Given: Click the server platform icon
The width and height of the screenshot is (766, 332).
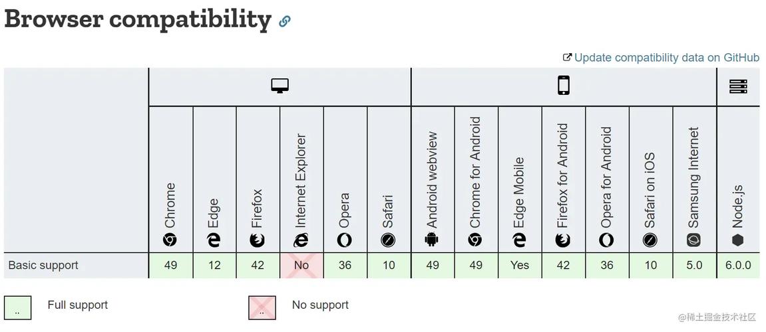Looking at the screenshot, I should (x=738, y=86).
